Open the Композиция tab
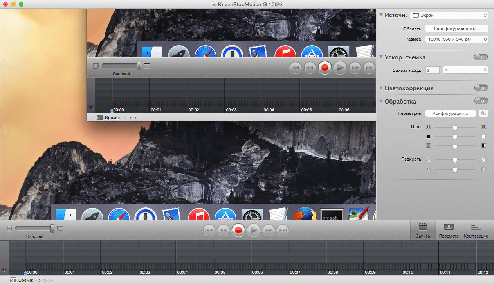This screenshot has height=284, width=494. 476,230
